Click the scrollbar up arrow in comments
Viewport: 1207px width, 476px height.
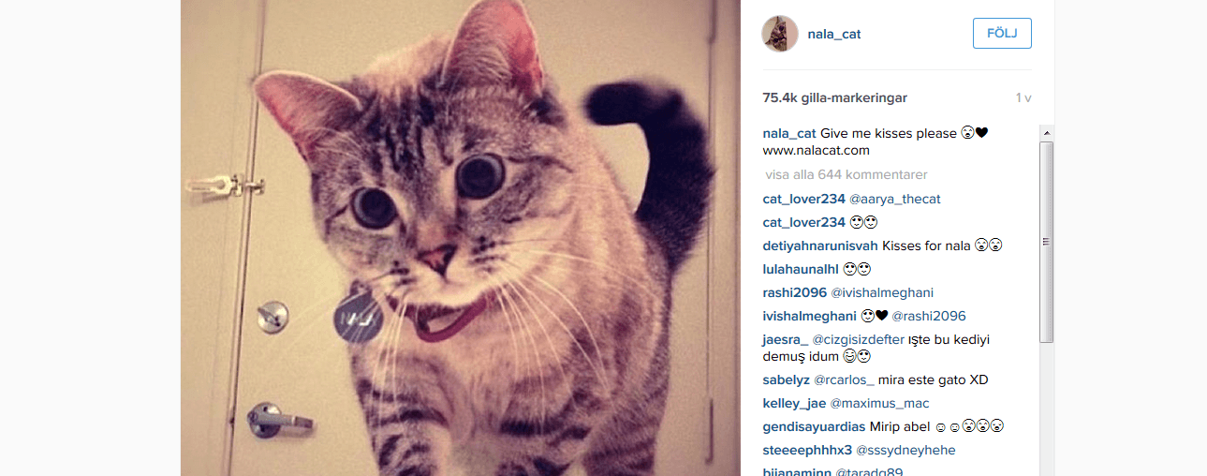coord(1047,133)
